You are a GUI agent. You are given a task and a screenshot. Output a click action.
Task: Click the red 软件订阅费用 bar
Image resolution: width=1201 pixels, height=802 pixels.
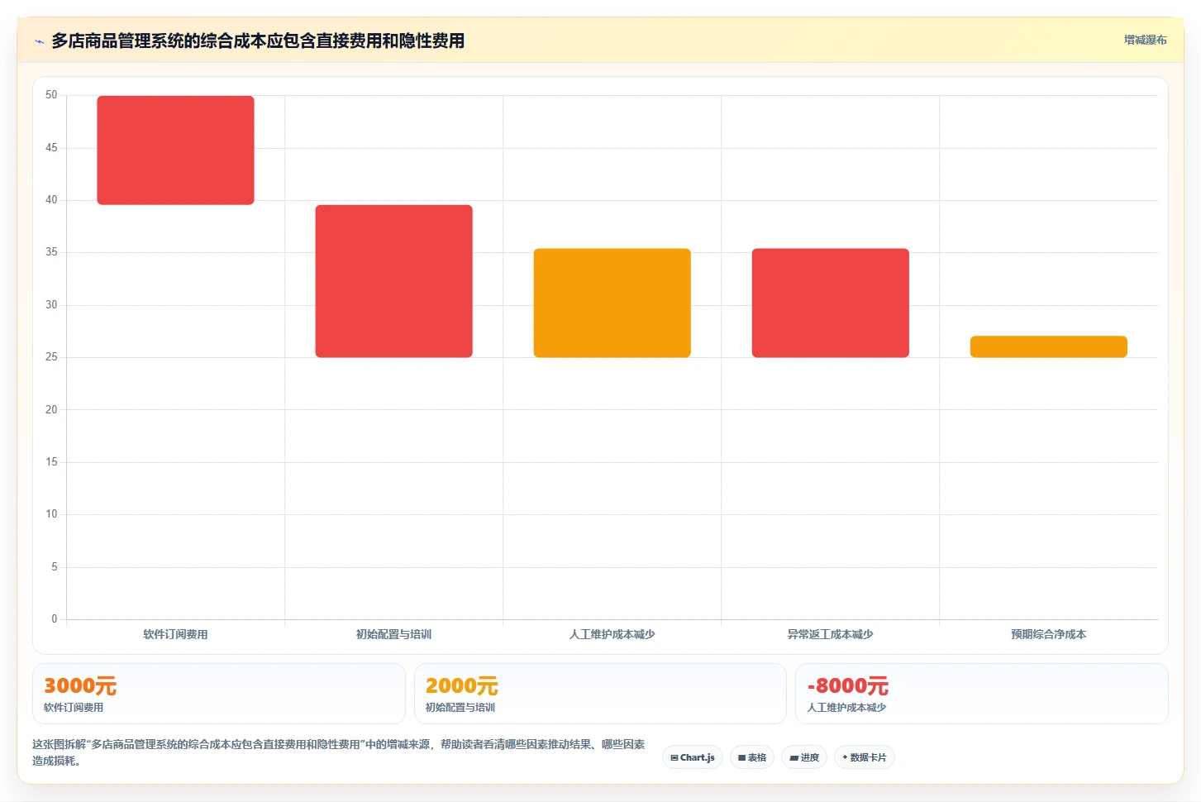point(175,150)
